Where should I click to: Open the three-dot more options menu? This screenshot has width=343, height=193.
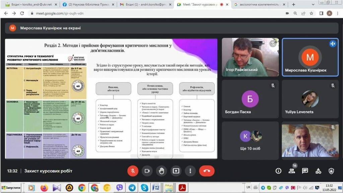point(190,171)
